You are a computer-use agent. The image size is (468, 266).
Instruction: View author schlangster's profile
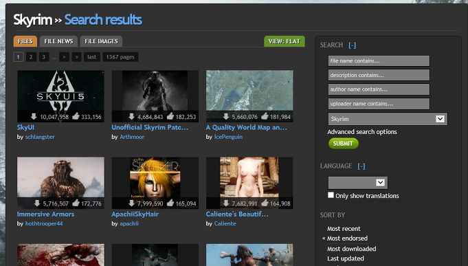point(40,137)
